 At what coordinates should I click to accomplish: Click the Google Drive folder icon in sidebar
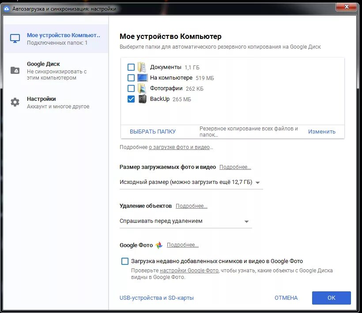[15, 70]
